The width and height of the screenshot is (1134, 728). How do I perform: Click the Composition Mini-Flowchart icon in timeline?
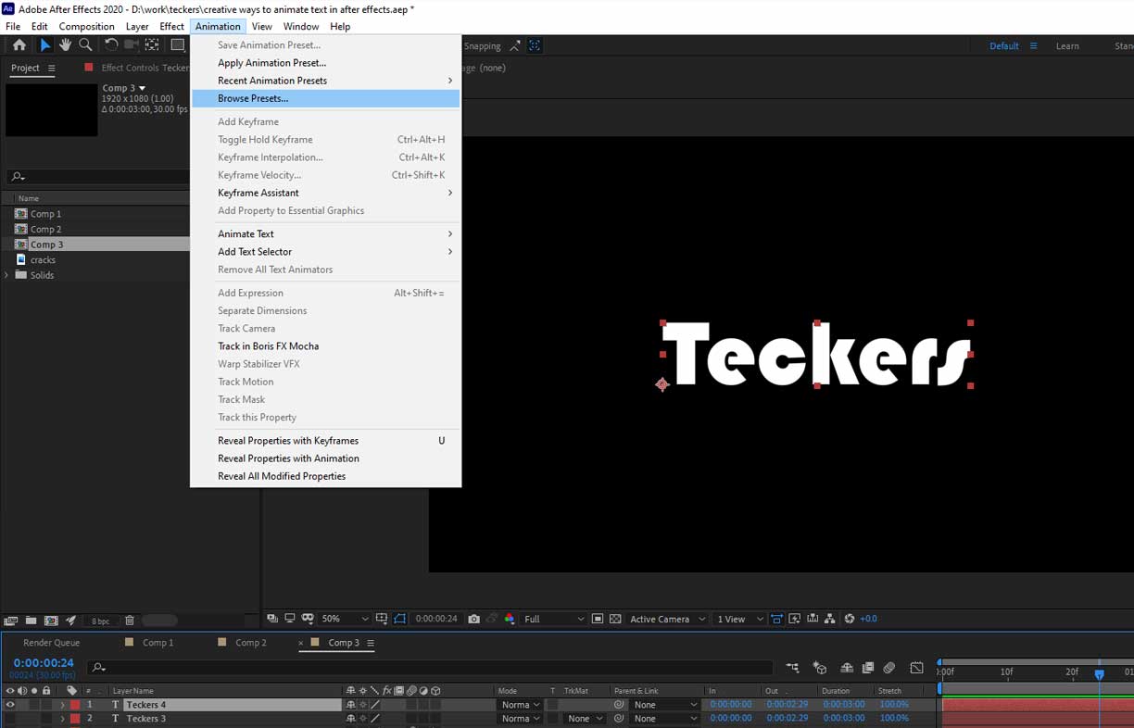coord(792,667)
